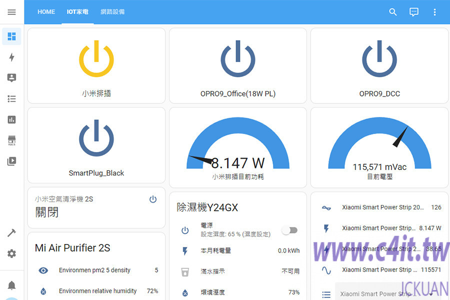Open the HACS store sidebar icon
Screen dimensions: 450x300
(x=11, y=140)
